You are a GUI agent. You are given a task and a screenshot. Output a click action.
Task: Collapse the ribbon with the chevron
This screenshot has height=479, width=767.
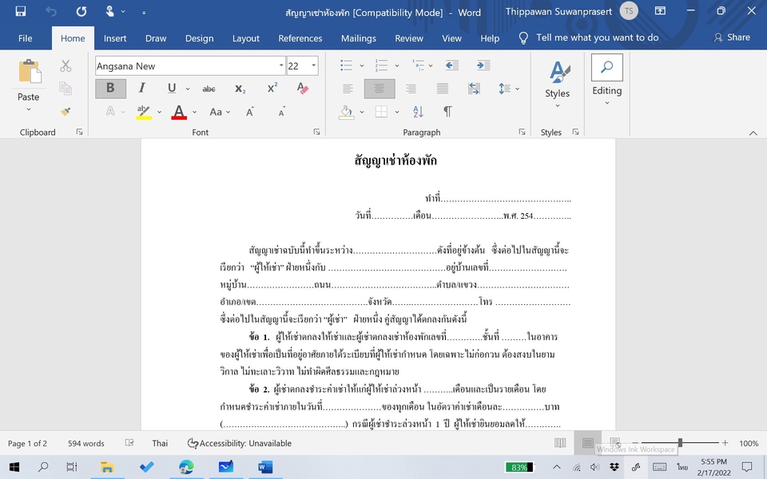coord(753,133)
